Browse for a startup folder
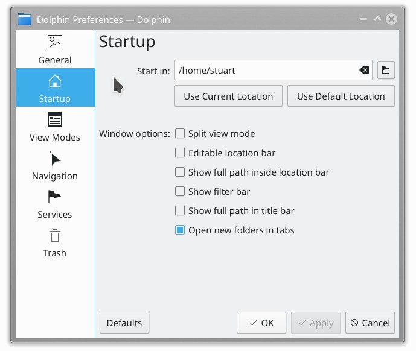Image resolution: width=416 pixels, height=351 pixels. click(386, 71)
